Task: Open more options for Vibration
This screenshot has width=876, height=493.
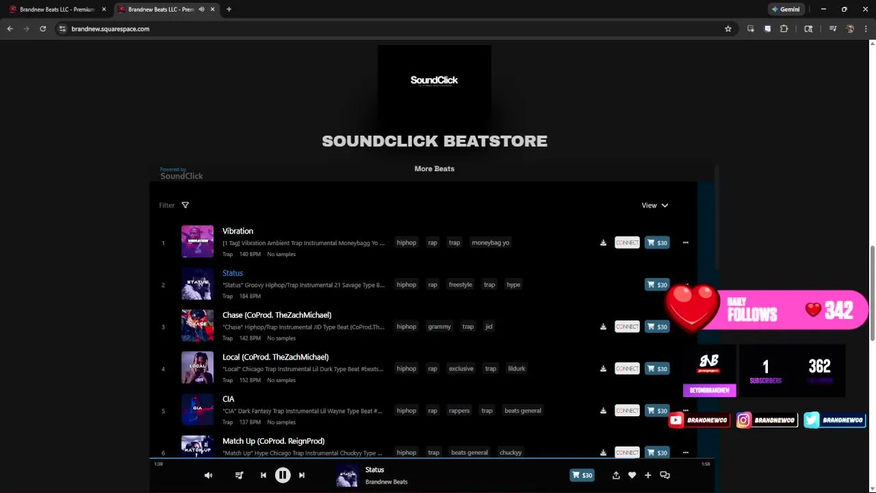Action: point(685,242)
